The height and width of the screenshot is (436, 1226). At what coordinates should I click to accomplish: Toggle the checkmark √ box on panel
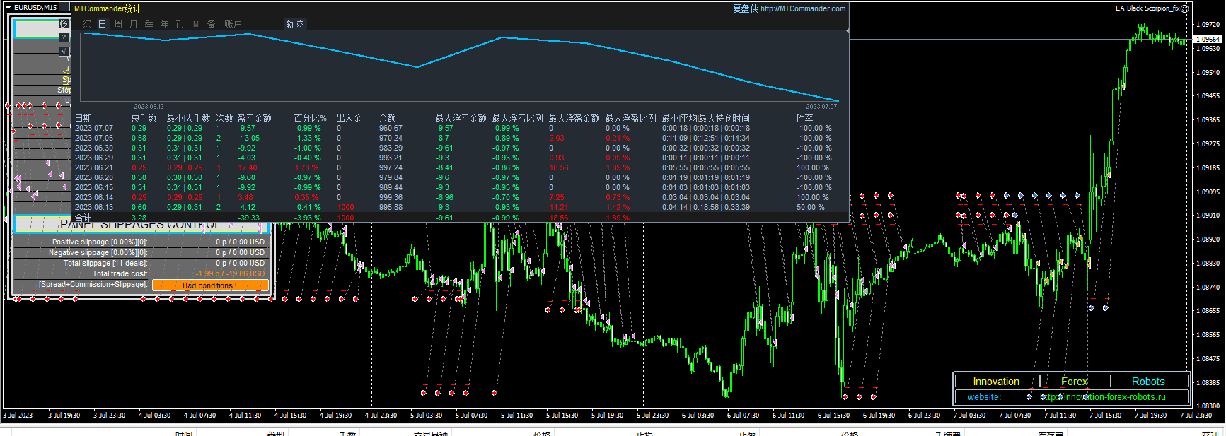(x=64, y=51)
